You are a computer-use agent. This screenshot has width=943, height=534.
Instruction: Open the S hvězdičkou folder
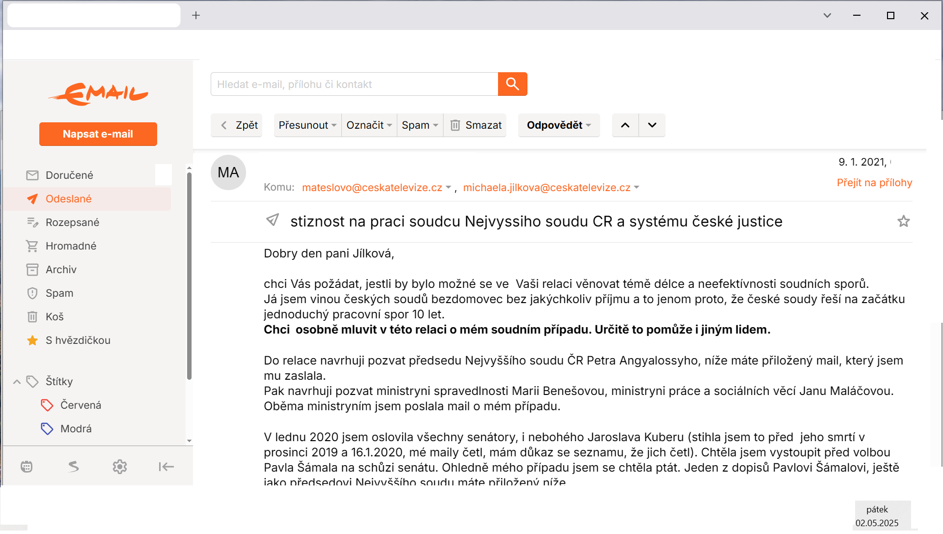[x=87, y=340]
